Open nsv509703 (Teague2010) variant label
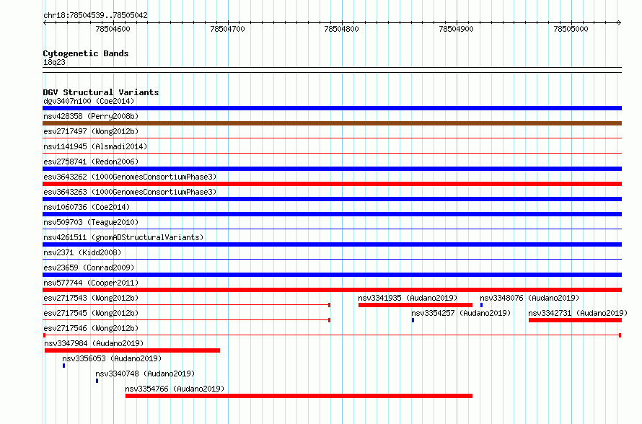 91,222
